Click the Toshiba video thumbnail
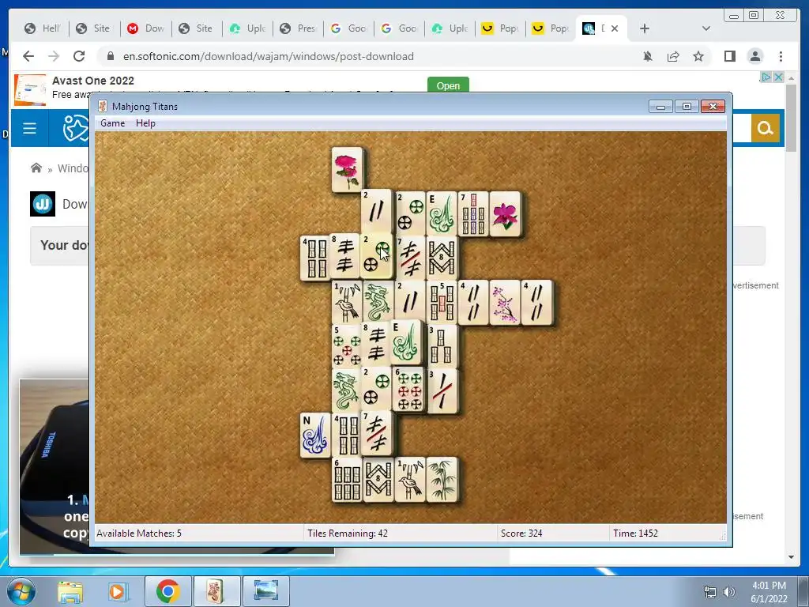Viewport: 809px width, 607px height. 55,467
